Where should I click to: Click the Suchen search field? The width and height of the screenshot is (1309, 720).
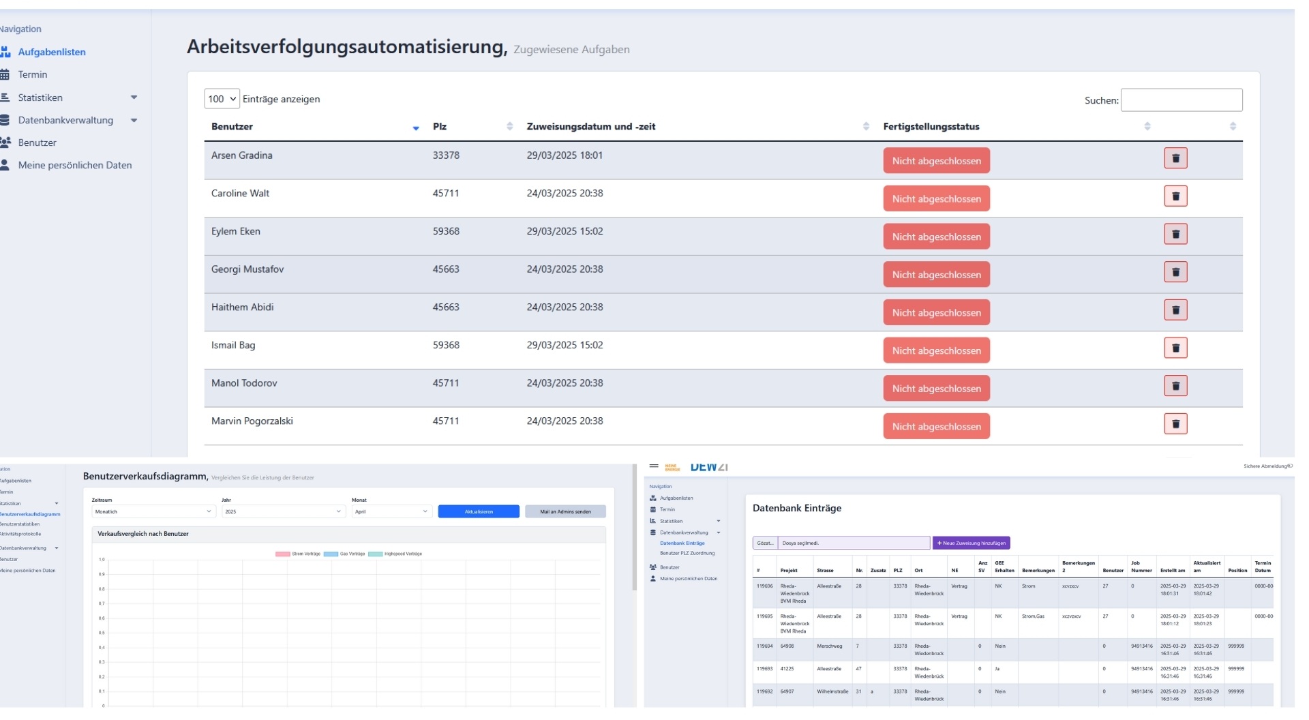[1182, 100]
